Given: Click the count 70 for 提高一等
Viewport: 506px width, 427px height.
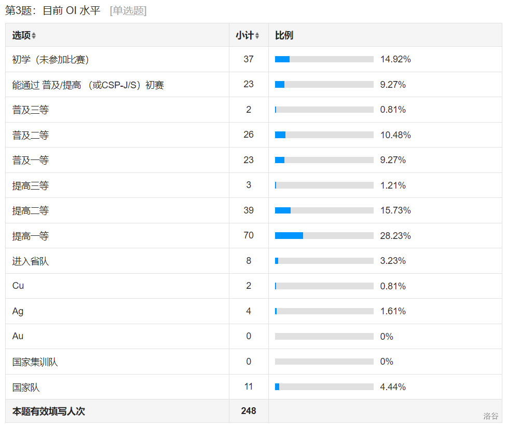Looking at the screenshot, I should [249, 235].
